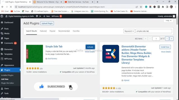Open Elementor Vertical bookmark
179x100 pixels.
click(x=139, y=11)
